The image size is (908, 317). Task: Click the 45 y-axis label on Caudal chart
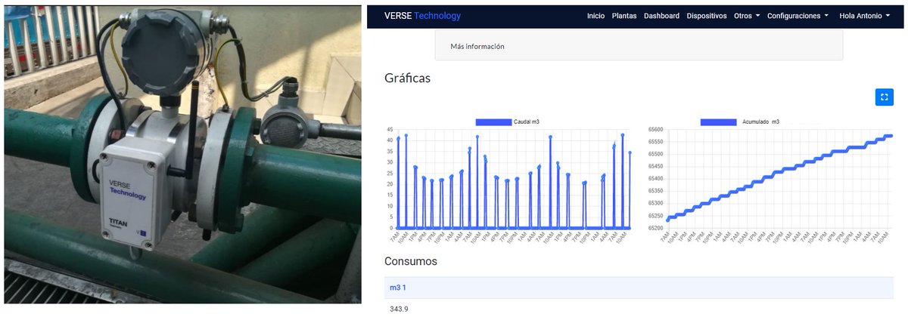[x=390, y=129]
